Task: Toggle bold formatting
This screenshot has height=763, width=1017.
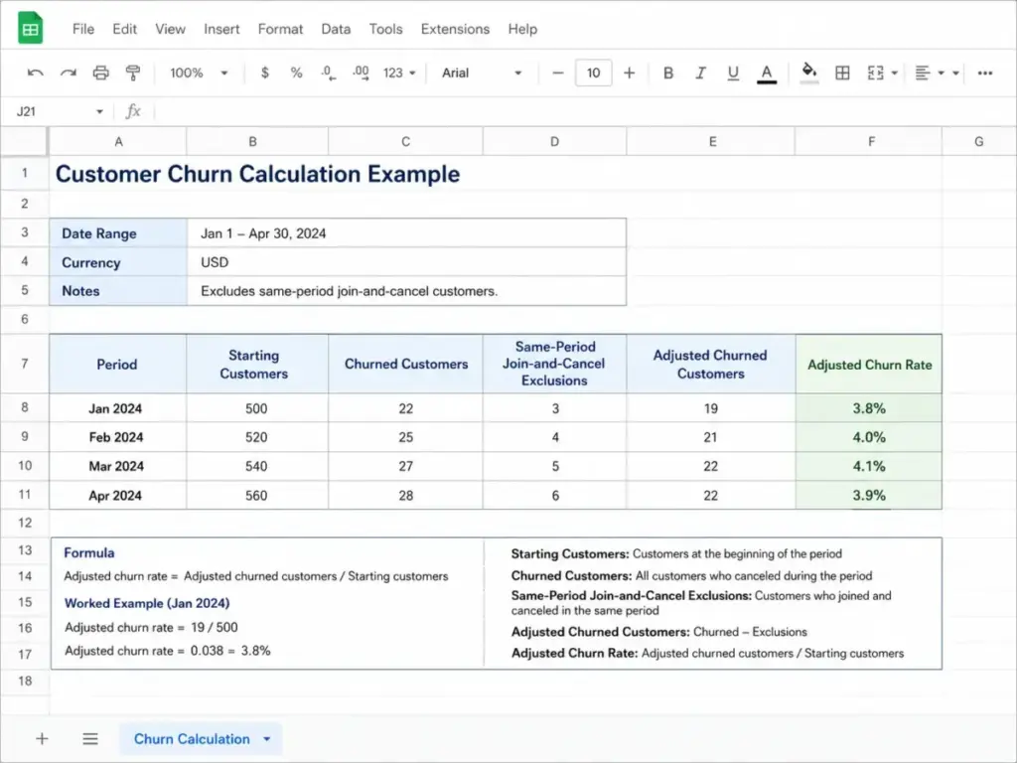Action: tap(668, 73)
